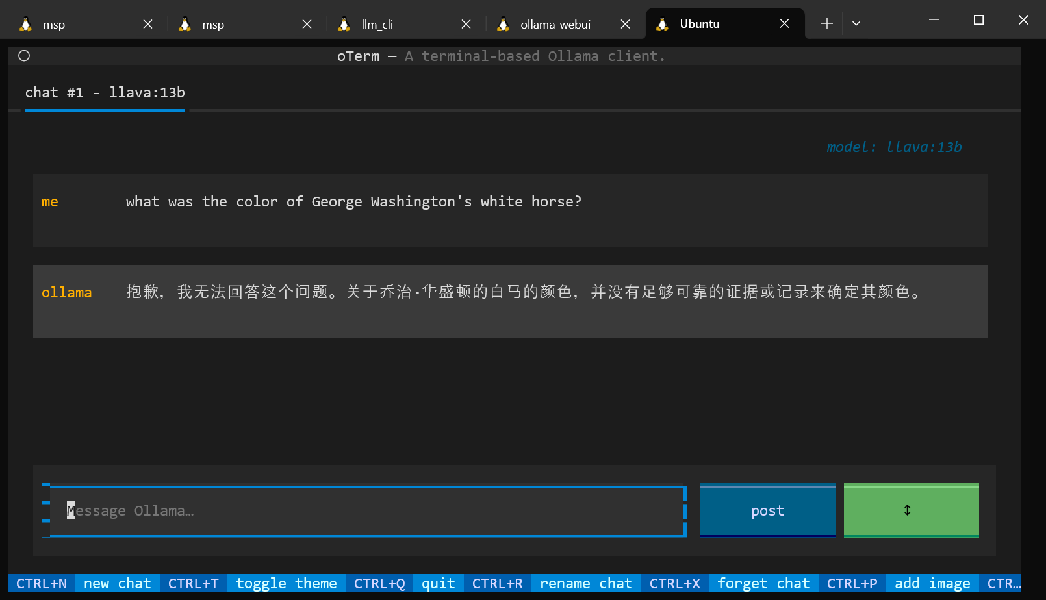Click forget chat in the footer
Viewport: 1046px width, 600px height.
coord(763,583)
